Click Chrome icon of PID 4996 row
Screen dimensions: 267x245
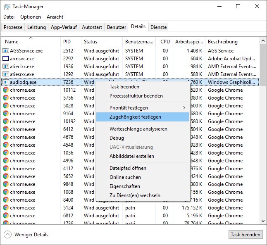coord(6,160)
